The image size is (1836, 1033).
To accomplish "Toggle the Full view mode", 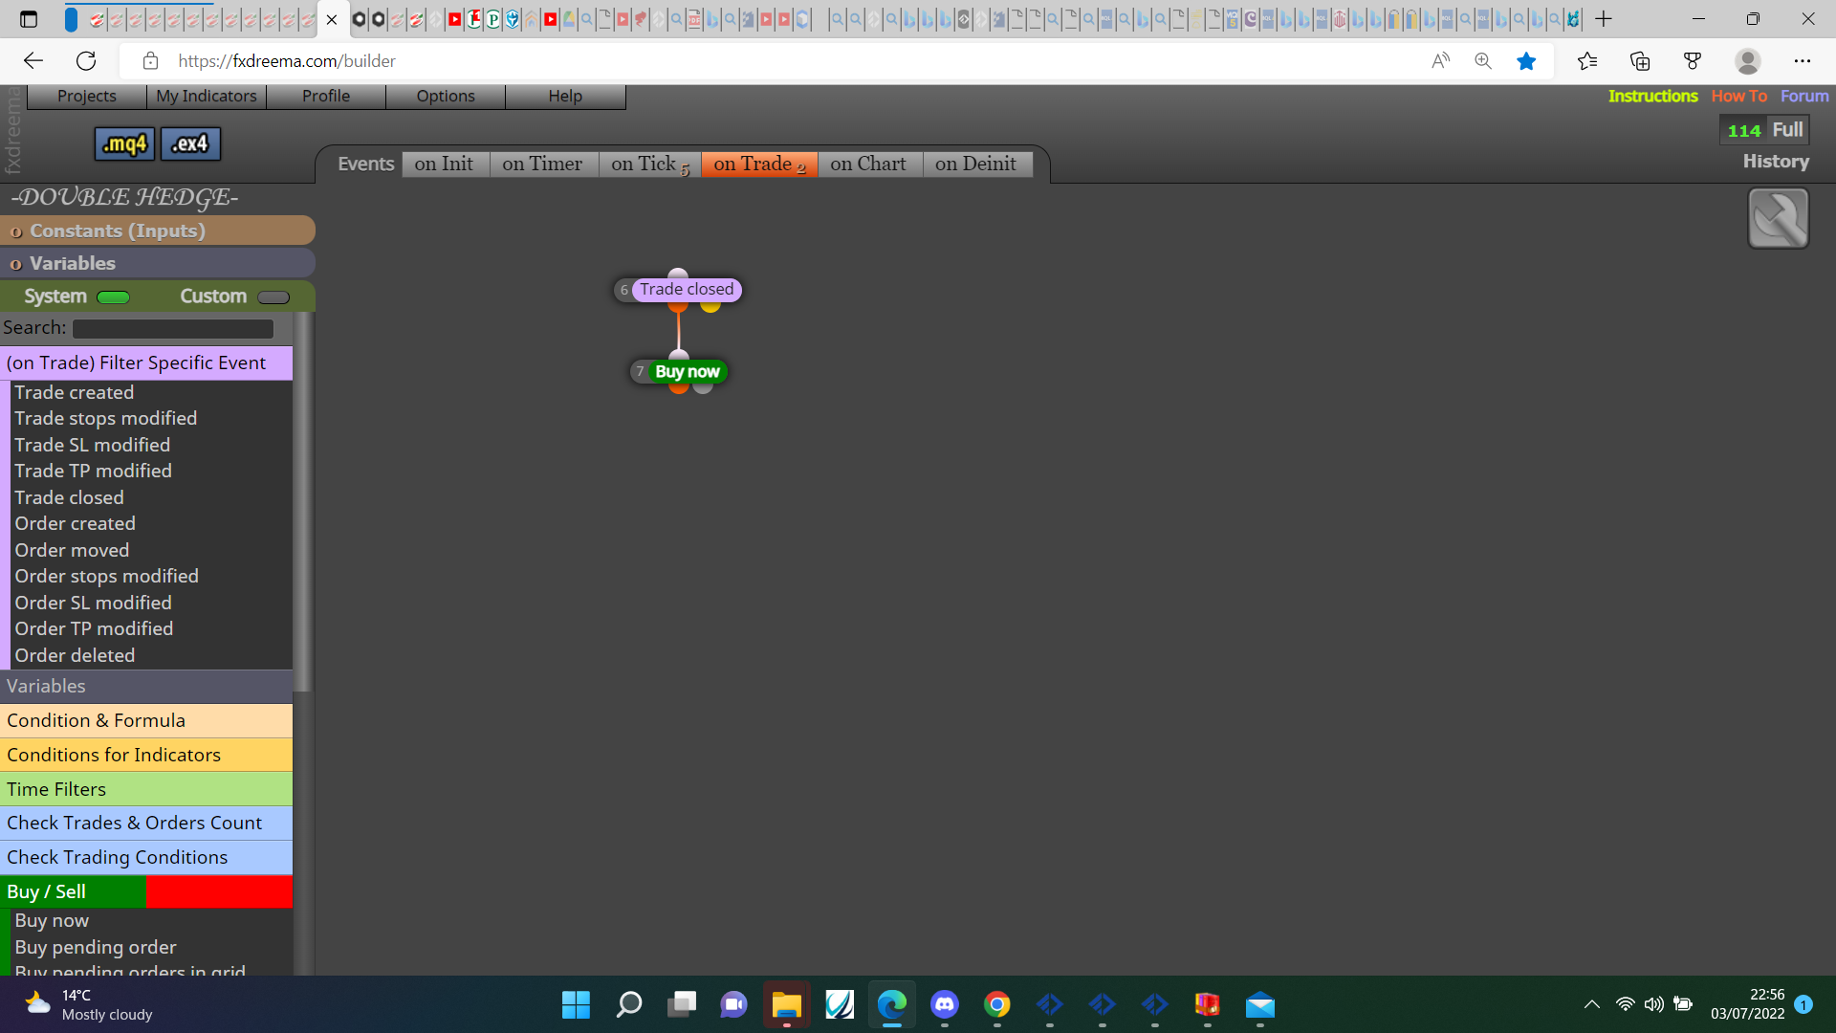I will (1787, 130).
